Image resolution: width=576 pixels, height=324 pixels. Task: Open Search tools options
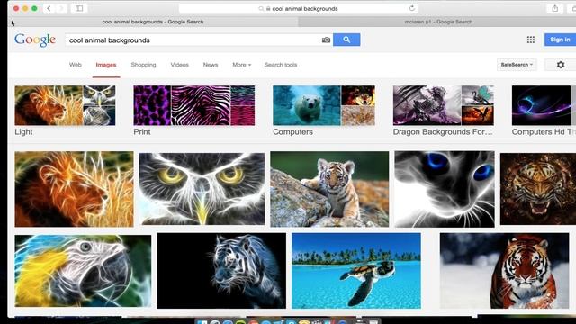pos(281,65)
